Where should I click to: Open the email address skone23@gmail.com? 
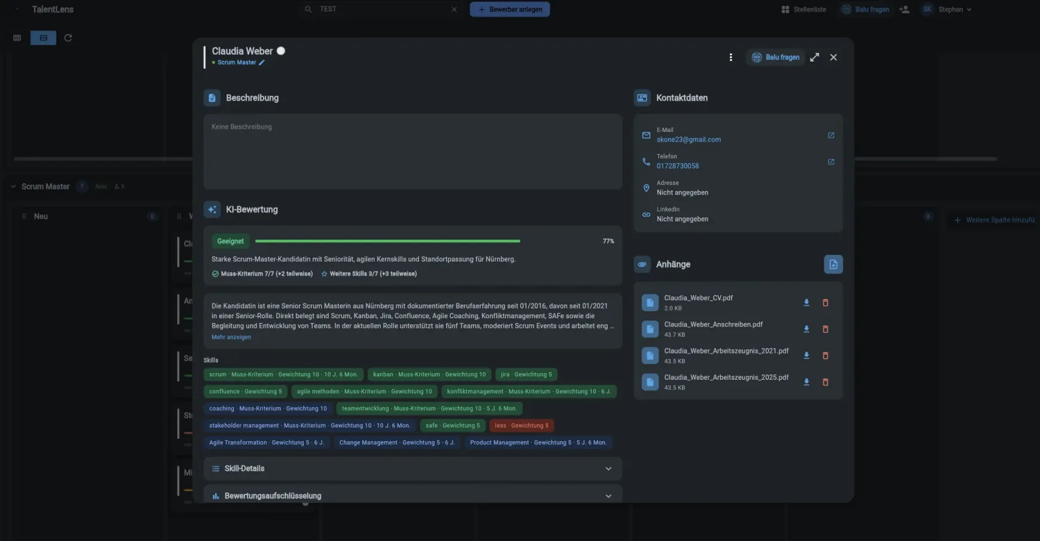pos(689,140)
